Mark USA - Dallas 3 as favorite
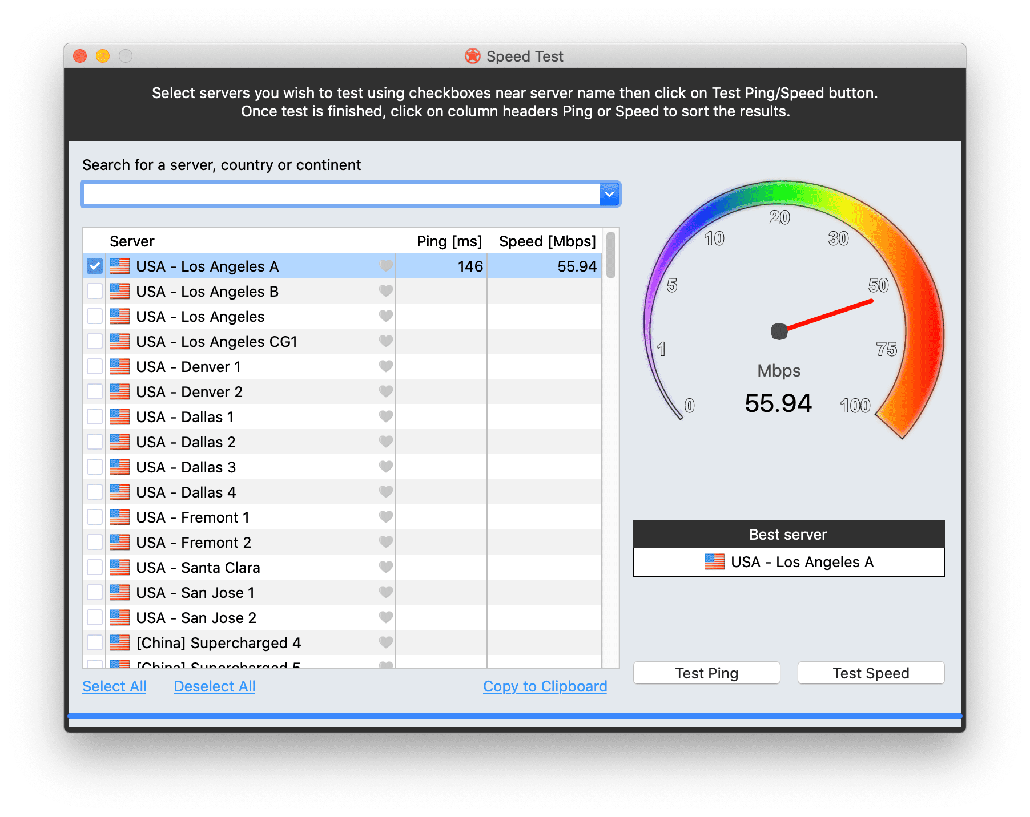 386,467
